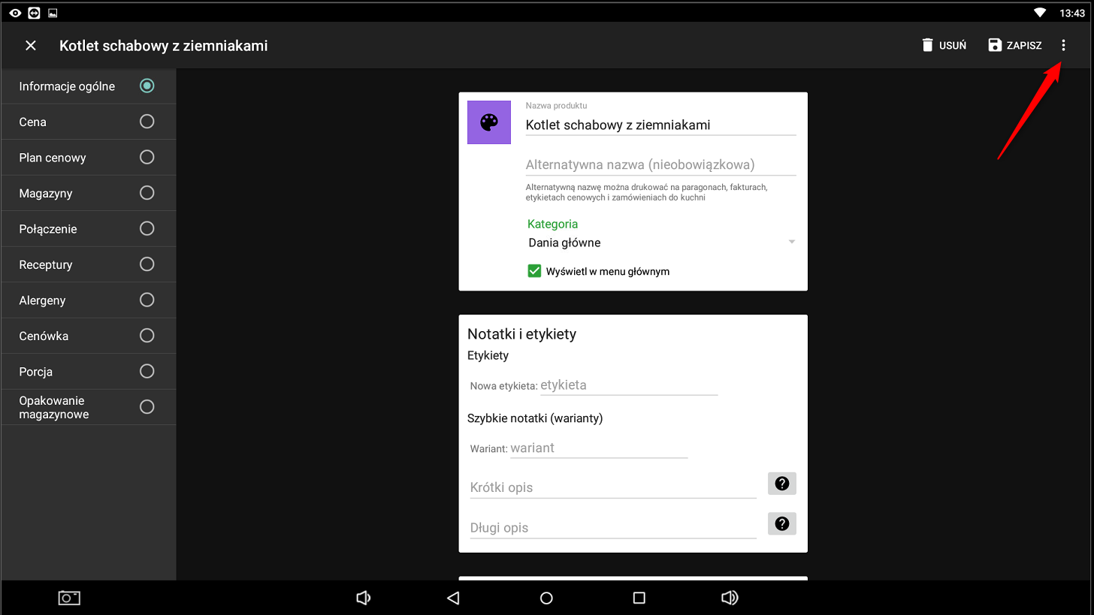This screenshot has height=615, width=1094.
Task: Click the Nowa etykieta input field
Action: [628, 385]
